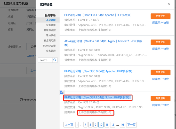Image resolution: width=176 pixels, height=129 pixels.
Task: Click the 服务市场 sidebar heading
Action: tap(50, 15)
